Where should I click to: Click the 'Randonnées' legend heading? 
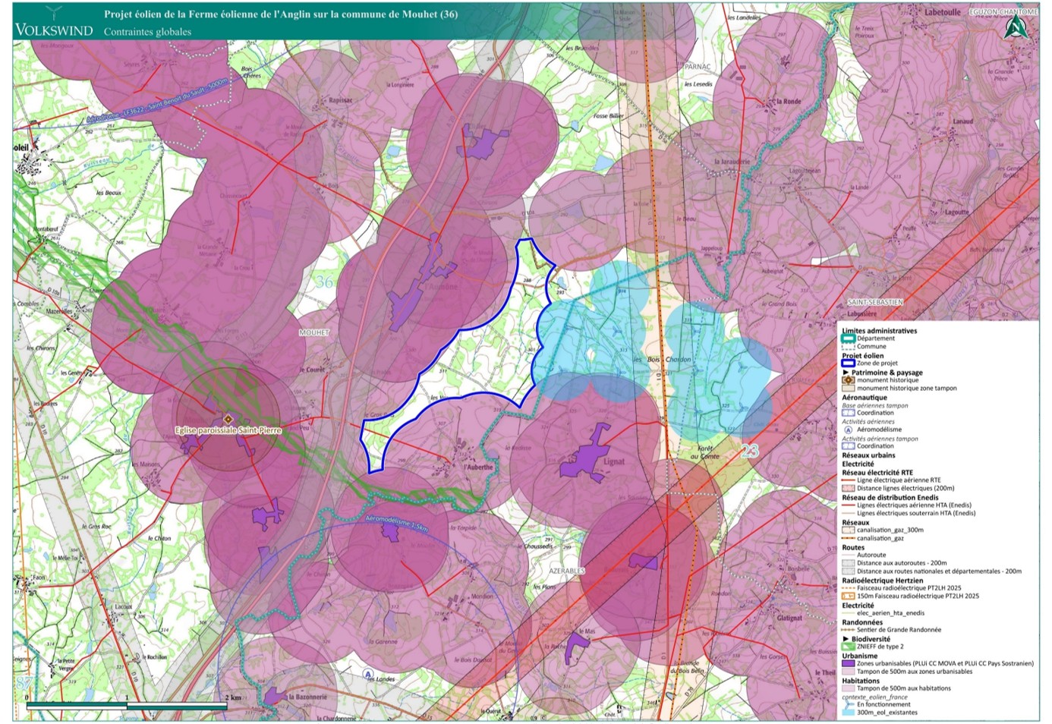click(x=862, y=622)
